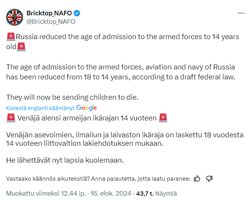Click the siren emoji after "old"
Viewport: 249px width, 201px height.
pos(23,46)
